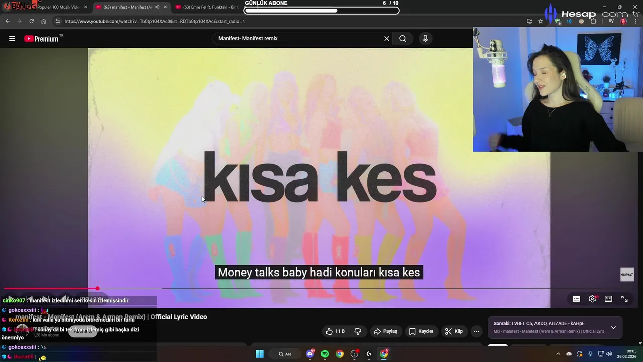Close the manifest - Manifest tab

tap(165, 7)
